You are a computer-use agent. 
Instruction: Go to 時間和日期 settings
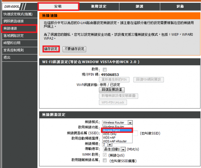pos(19,43)
